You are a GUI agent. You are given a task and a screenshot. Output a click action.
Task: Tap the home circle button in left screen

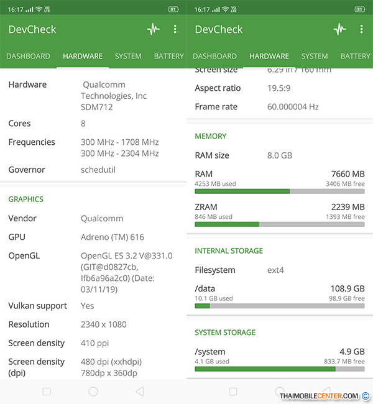point(93,392)
